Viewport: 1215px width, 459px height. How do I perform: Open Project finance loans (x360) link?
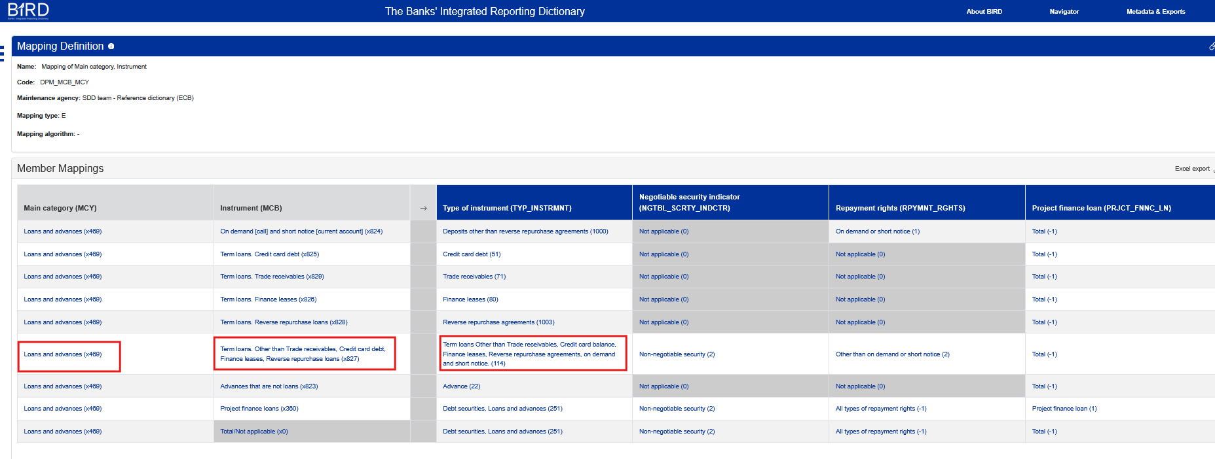[x=259, y=409]
